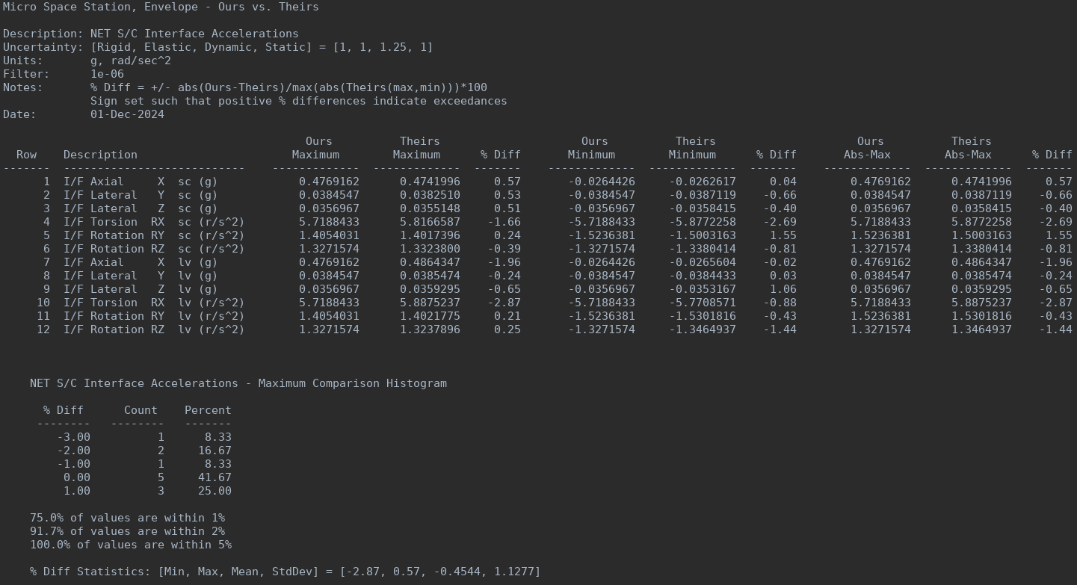Image resolution: width=1077 pixels, height=585 pixels.
Task: Select the Theirs Minimum value -0.0262617
Action: pyautogui.click(x=703, y=182)
